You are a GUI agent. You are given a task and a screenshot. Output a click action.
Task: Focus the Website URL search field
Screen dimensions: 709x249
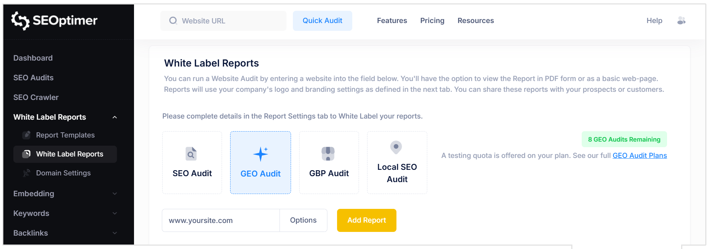pyautogui.click(x=223, y=21)
